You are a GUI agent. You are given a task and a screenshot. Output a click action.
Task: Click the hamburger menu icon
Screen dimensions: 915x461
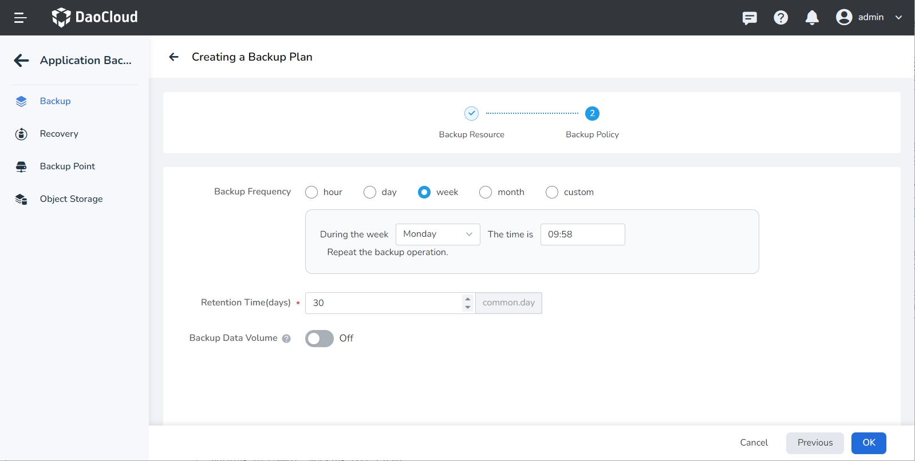coord(21,18)
